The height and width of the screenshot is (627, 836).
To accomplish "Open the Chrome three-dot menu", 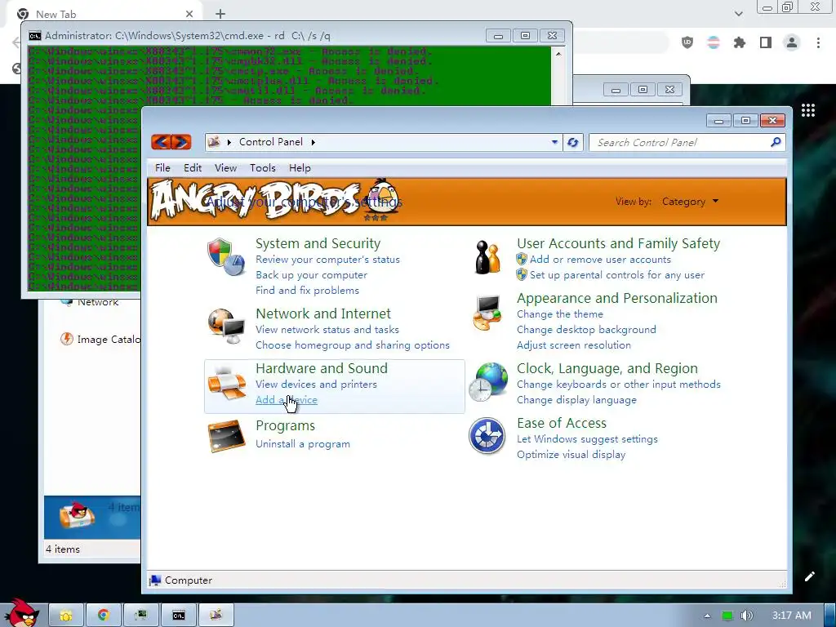I will pos(818,42).
